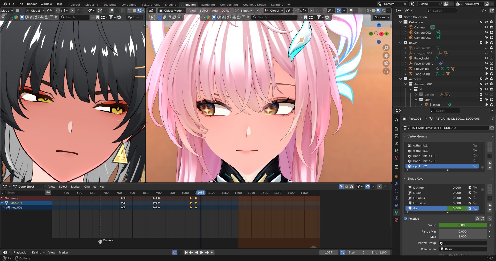
Task: Open the Object Mode dropdown
Action: click(172, 11)
